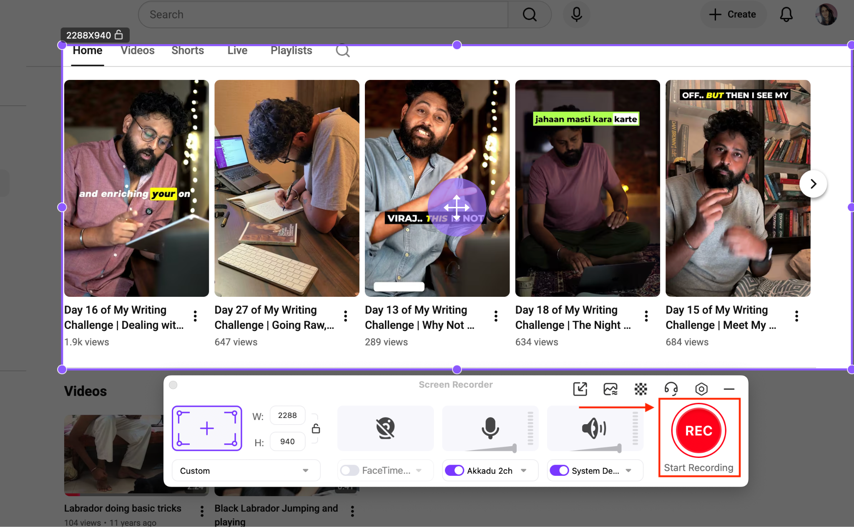Expand the FaceTime camera dropdown arrow
The height and width of the screenshot is (527, 854).
[419, 470]
